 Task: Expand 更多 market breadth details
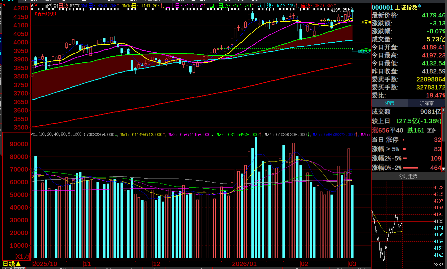[434, 130]
